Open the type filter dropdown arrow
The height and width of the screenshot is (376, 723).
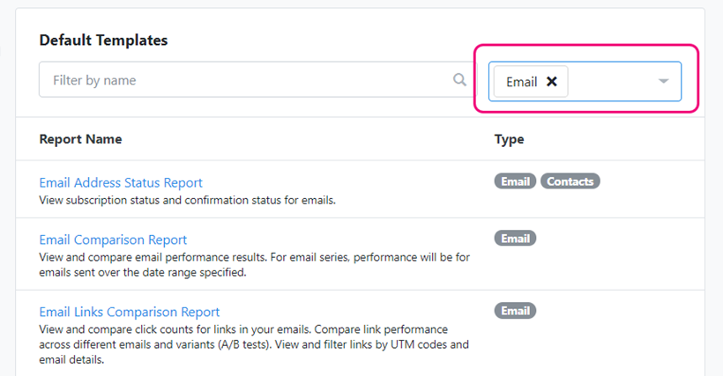coord(663,81)
